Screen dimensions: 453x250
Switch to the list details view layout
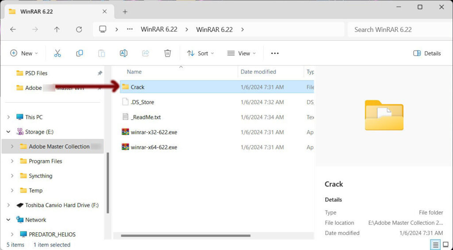tap(436, 245)
